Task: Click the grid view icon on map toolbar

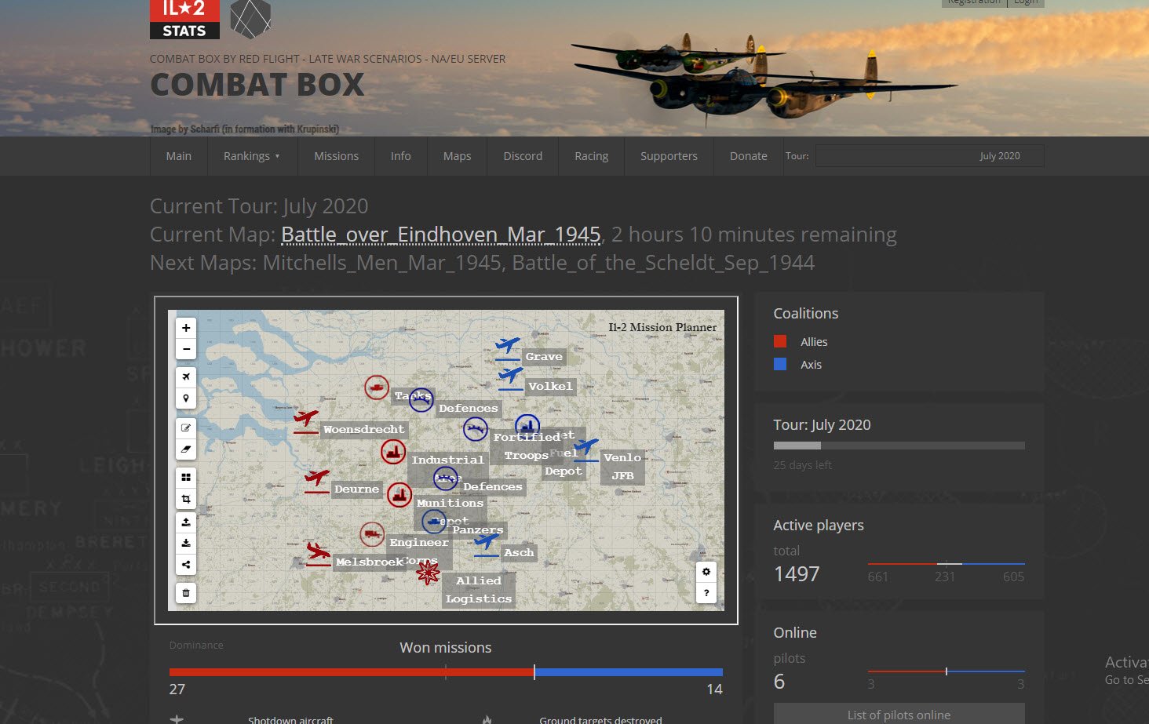Action: tap(186, 477)
